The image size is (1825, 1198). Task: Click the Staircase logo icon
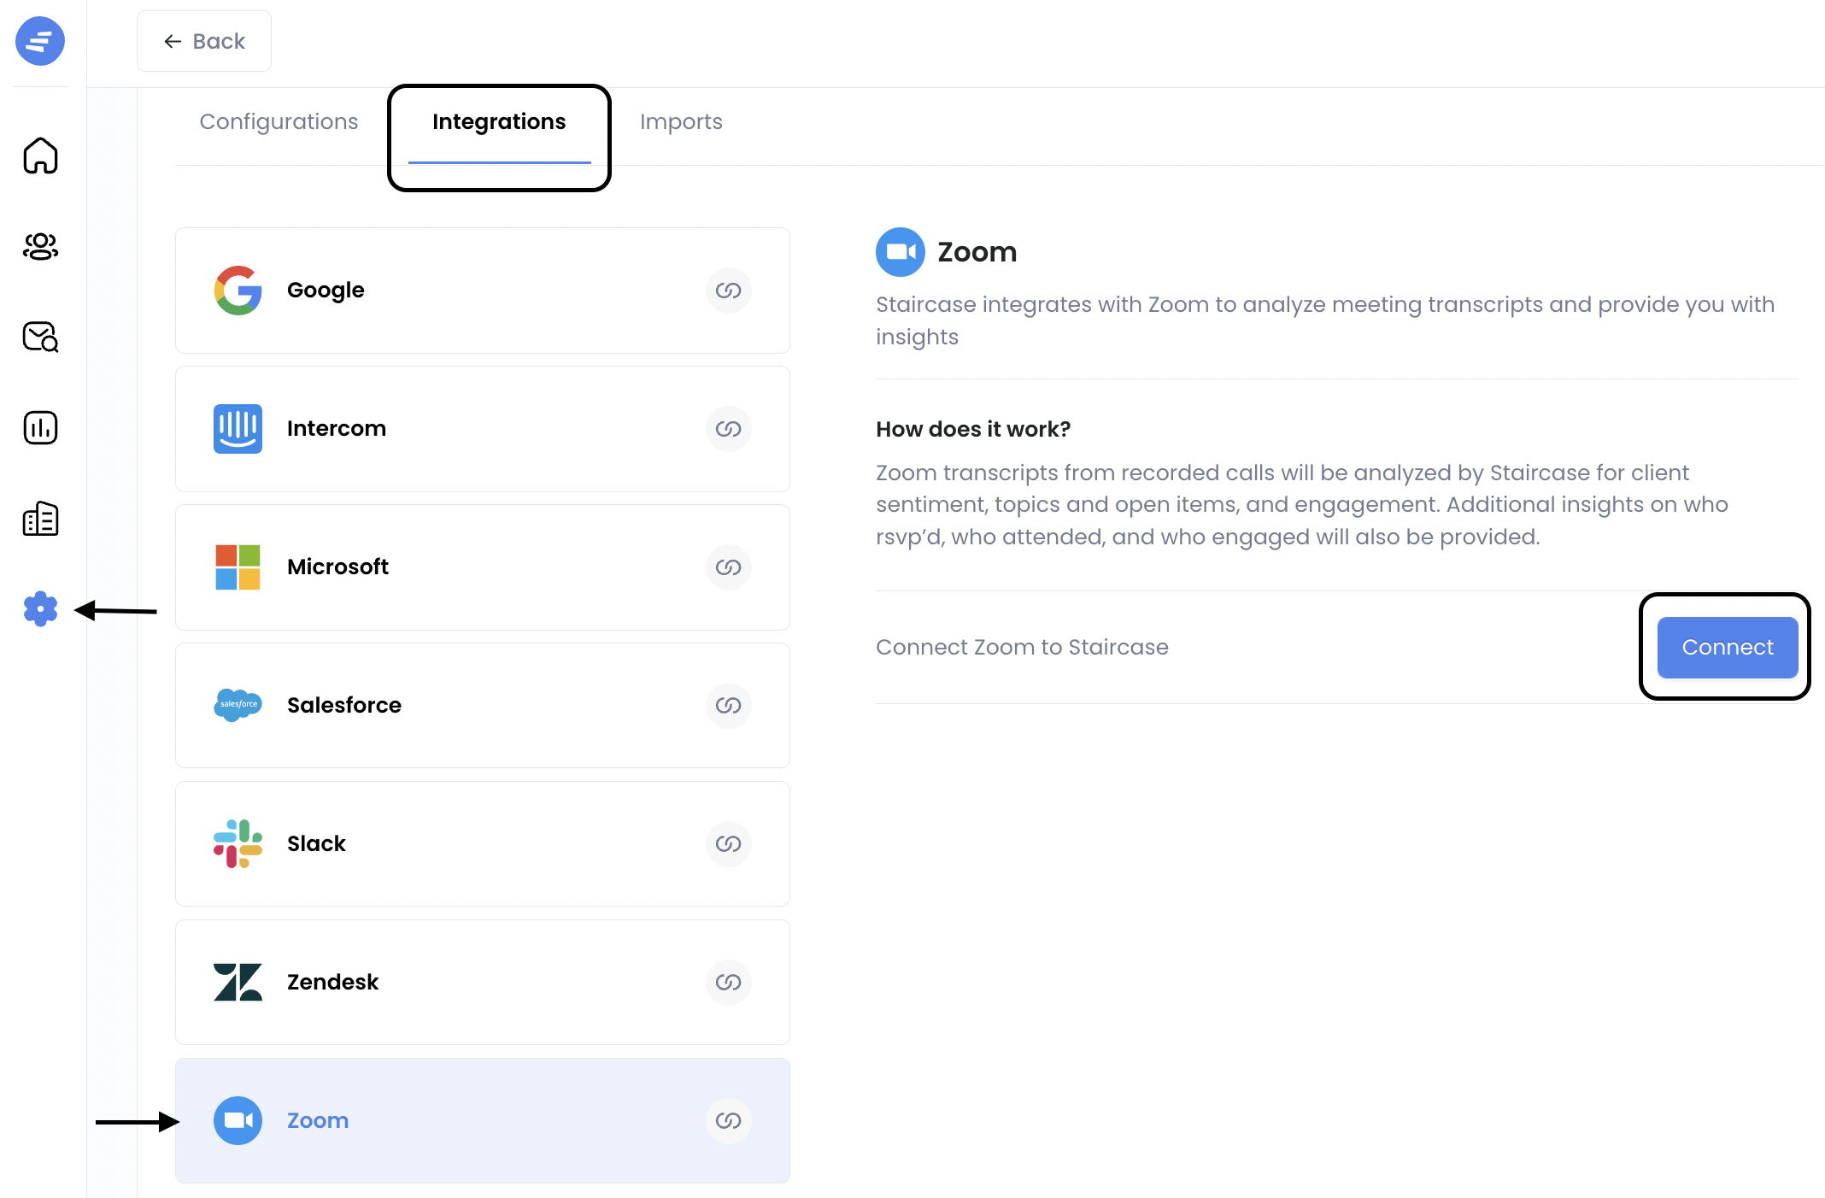40,41
